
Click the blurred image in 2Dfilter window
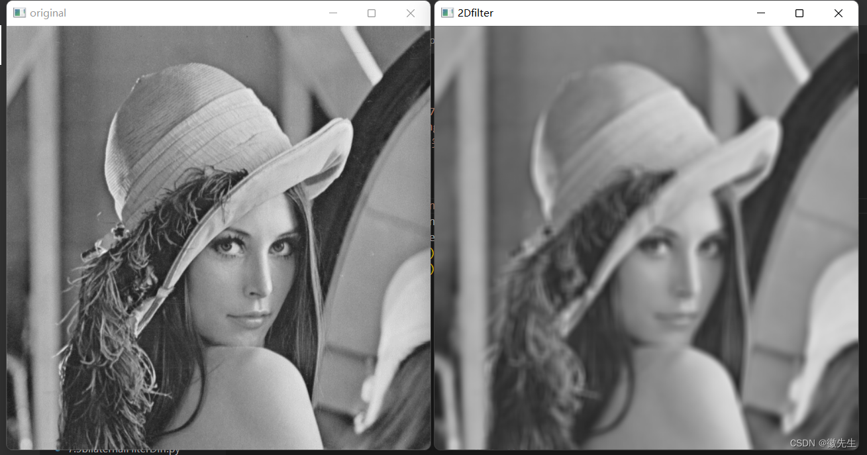[646, 238]
